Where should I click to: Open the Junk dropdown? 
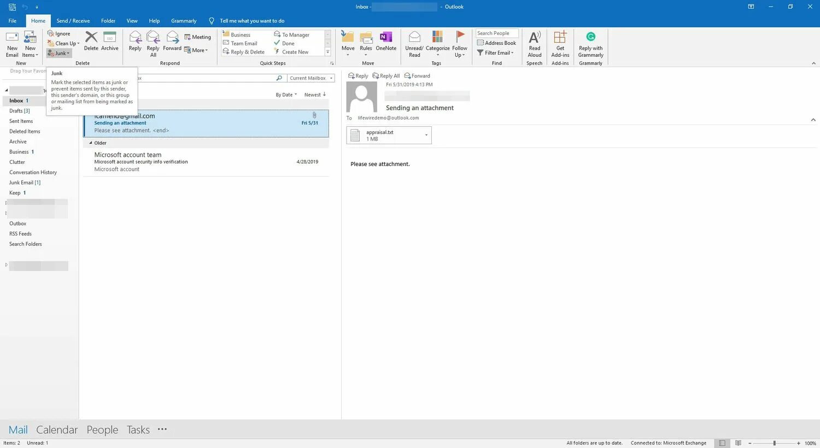pyautogui.click(x=59, y=53)
